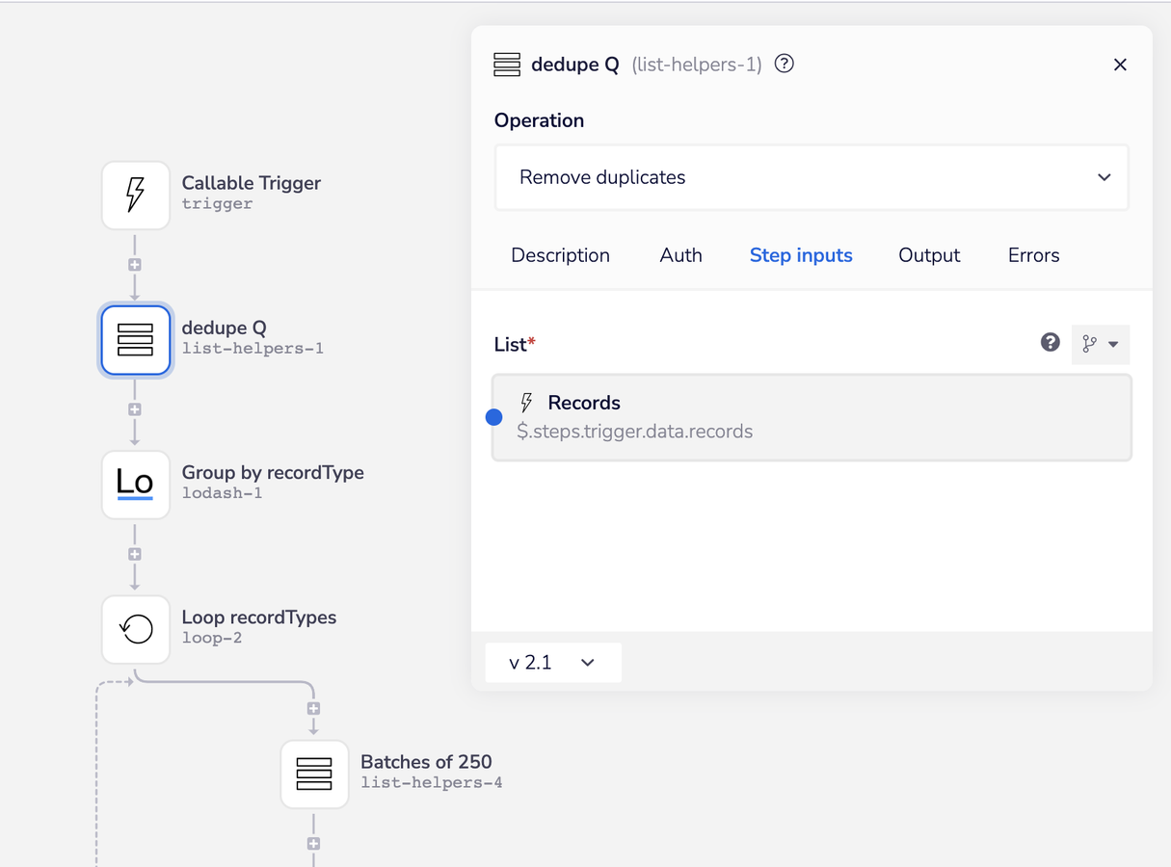Viewport: 1171px width, 867px height.
Task: Click the dark help icon next to List
Action: [x=1051, y=342]
